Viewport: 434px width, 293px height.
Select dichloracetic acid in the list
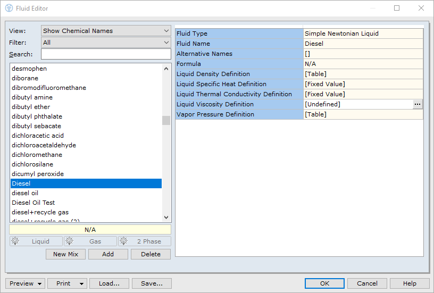click(x=86, y=136)
